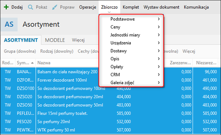Click the arrow beside Podstawowe
Image resolution: width=221 pixels, height=135 pixels.
point(159,19)
